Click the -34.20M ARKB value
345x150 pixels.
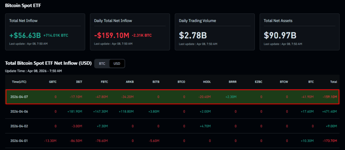pos(128,97)
